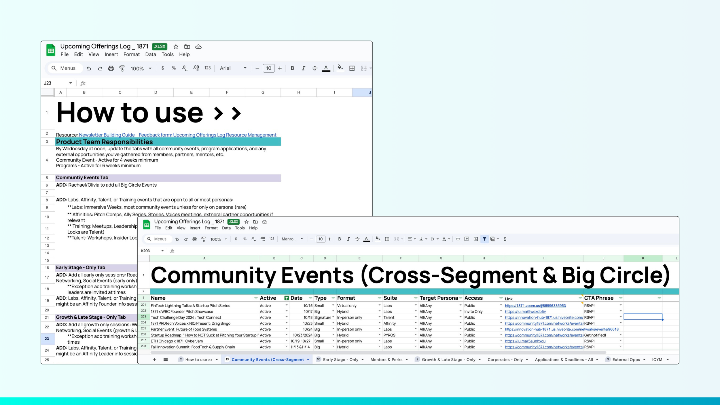Open Data menu in How to use window
This screenshot has width=720, height=405.
pos(150,54)
